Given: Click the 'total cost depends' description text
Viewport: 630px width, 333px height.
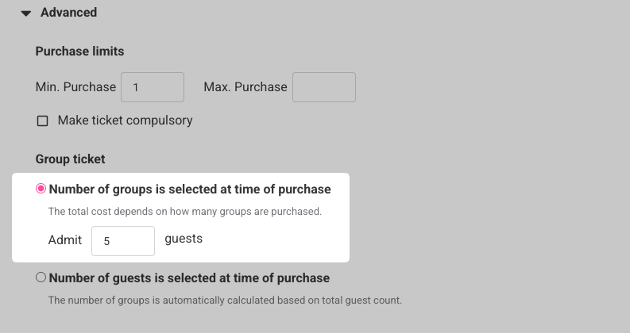Looking at the screenshot, I should (x=185, y=212).
